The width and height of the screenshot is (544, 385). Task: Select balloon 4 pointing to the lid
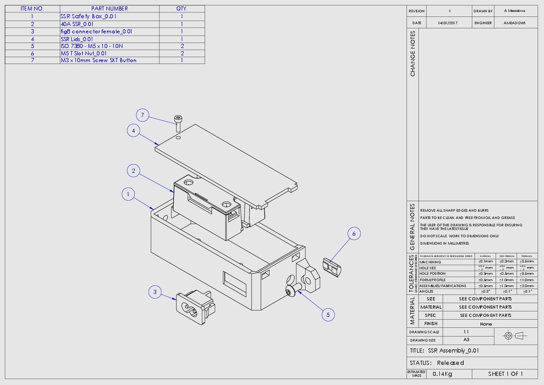[x=133, y=130]
